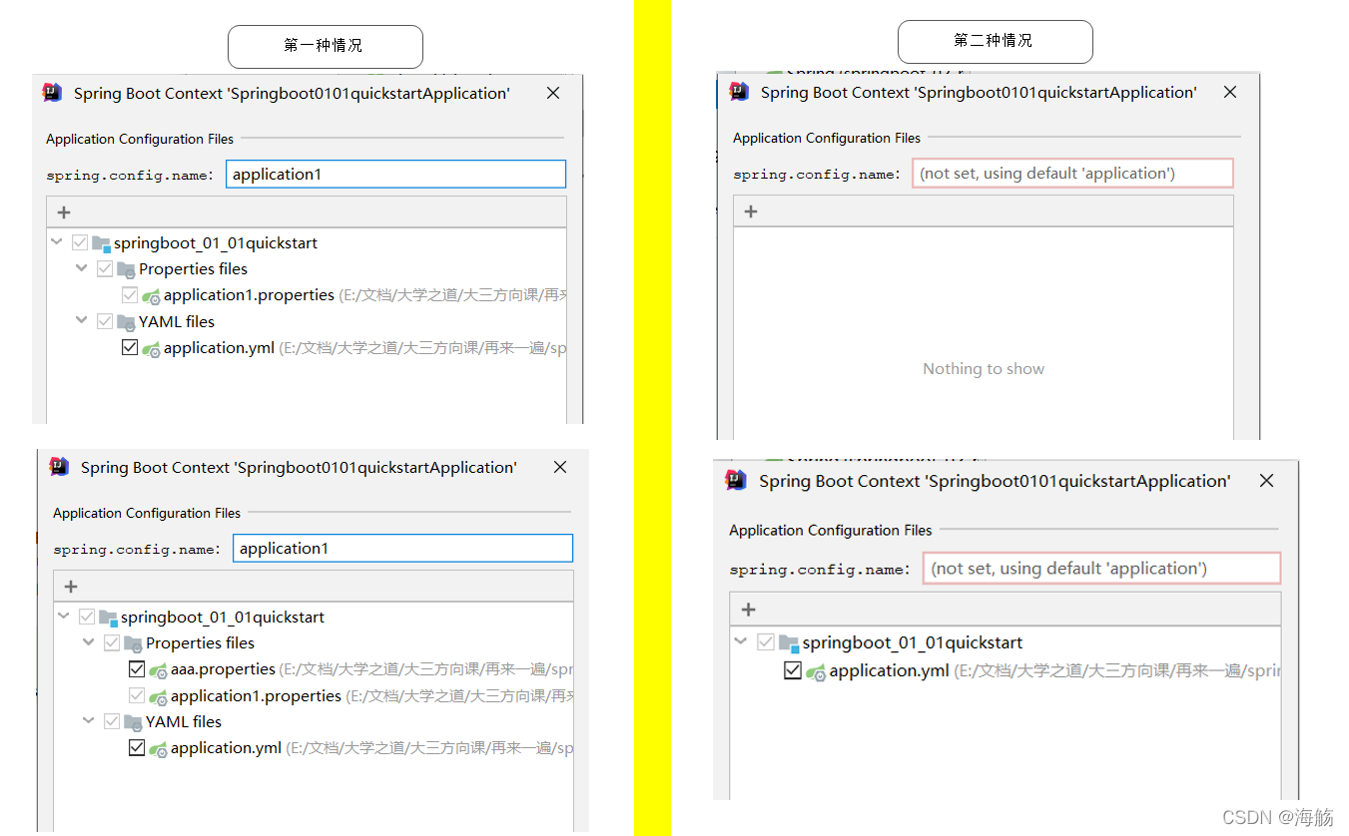The width and height of the screenshot is (1349, 836).
Task: Click the plus icon in the bottom-right dialog
Action: [x=749, y=609]
